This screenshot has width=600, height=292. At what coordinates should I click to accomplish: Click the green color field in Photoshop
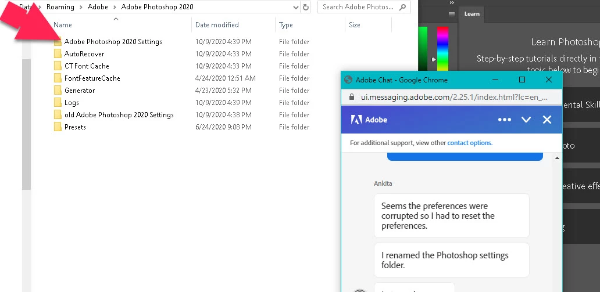423,50
